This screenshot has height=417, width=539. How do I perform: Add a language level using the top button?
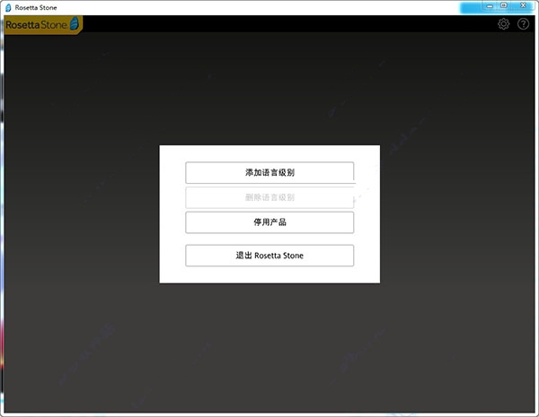coord(269,173)
